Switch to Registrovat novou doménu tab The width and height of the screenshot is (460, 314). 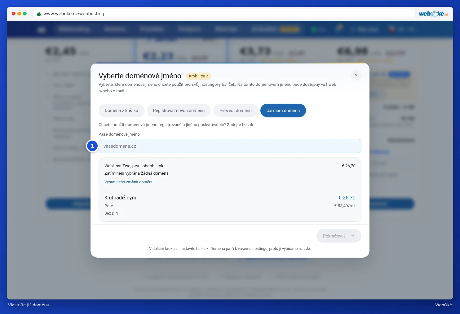pos(179,111)
